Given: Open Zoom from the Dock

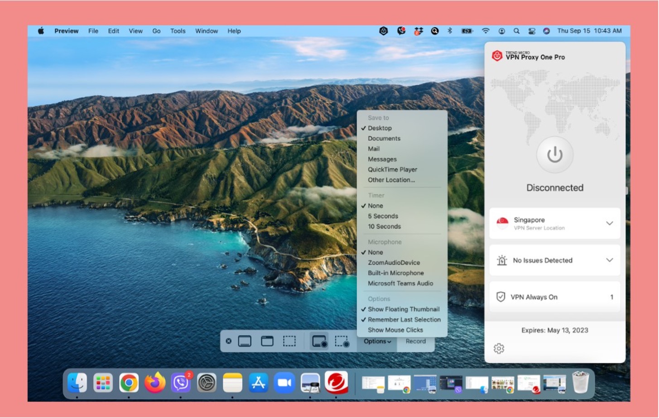Looking at the screenshot, I should 284,383.
